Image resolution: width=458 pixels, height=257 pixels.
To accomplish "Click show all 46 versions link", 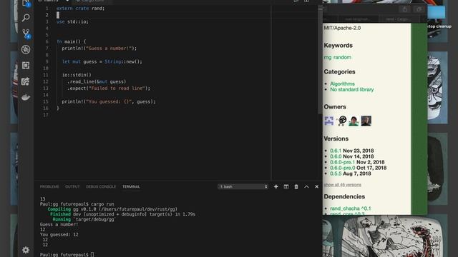I will coord(342,185).
